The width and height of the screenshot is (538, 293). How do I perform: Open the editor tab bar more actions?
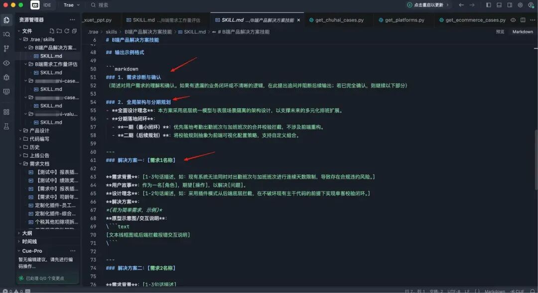(533, 20)
